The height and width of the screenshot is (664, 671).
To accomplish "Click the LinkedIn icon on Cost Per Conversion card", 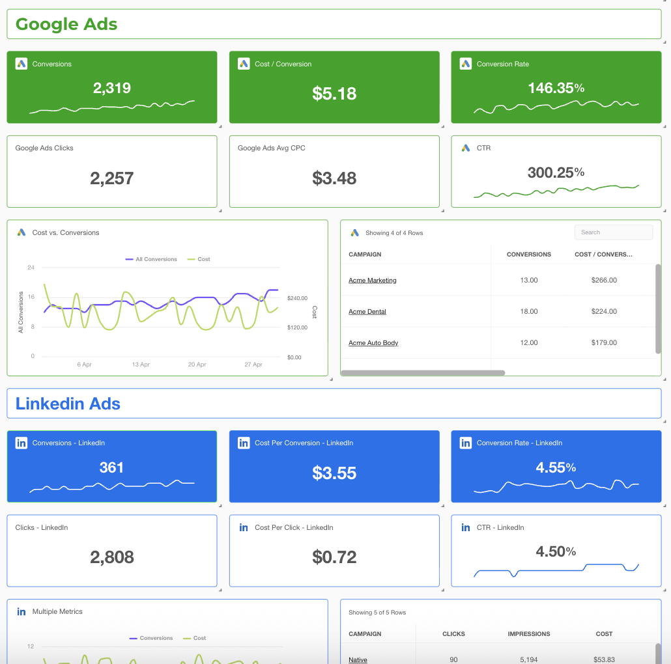I will [x=244, y=443].
